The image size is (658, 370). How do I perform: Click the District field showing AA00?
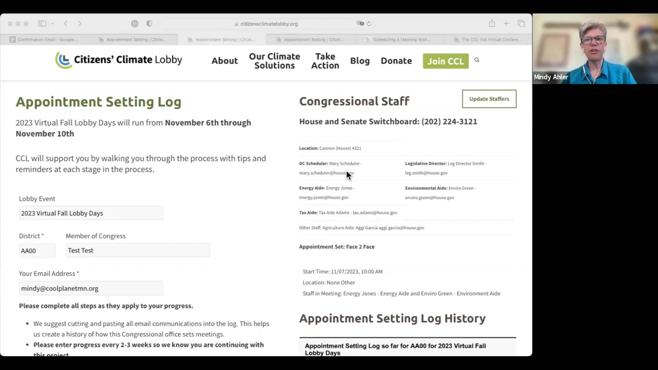coord(37,250)
